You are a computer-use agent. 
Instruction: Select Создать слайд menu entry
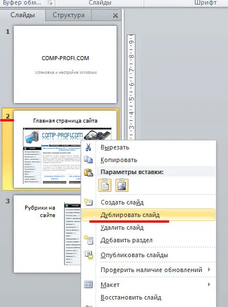coord(149,202)
